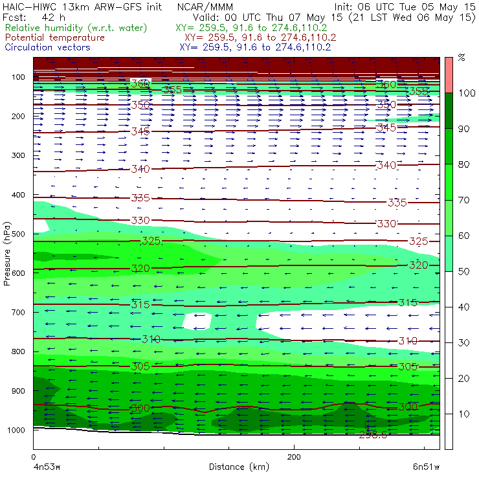
Task: Click 'Relative humidity (w.r.t. water)' legend entry
Action: [x=76, y=28]
